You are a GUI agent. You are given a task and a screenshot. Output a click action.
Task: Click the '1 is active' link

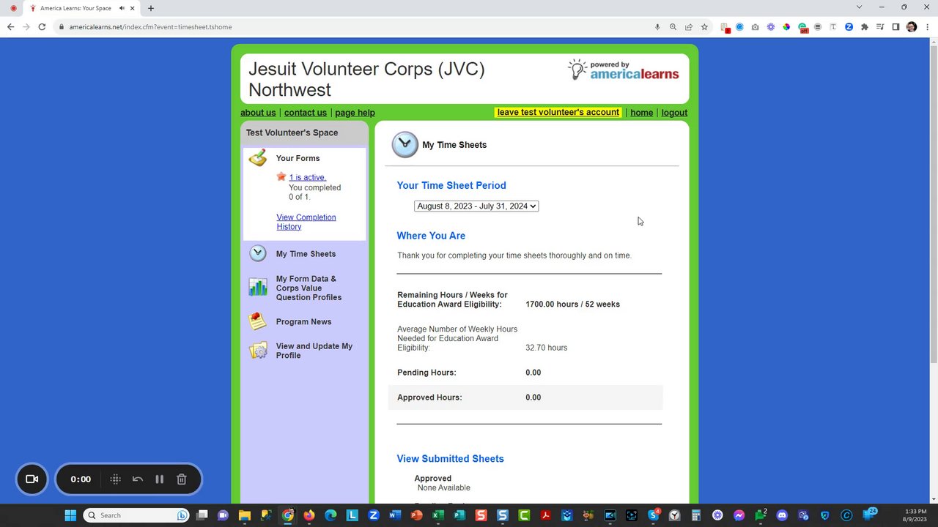307,177
